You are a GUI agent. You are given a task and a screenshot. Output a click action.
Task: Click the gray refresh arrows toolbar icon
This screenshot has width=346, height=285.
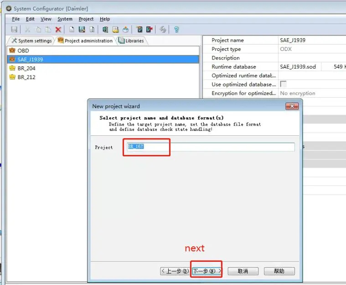[x=163, y=30]
